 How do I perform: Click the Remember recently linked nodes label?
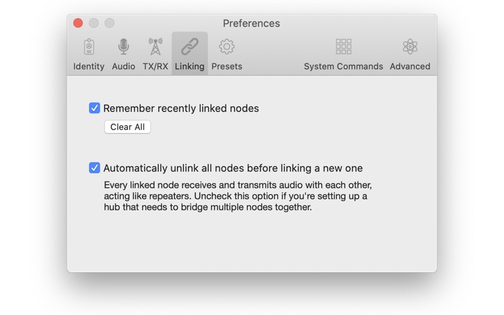click(x=181, y=108)
